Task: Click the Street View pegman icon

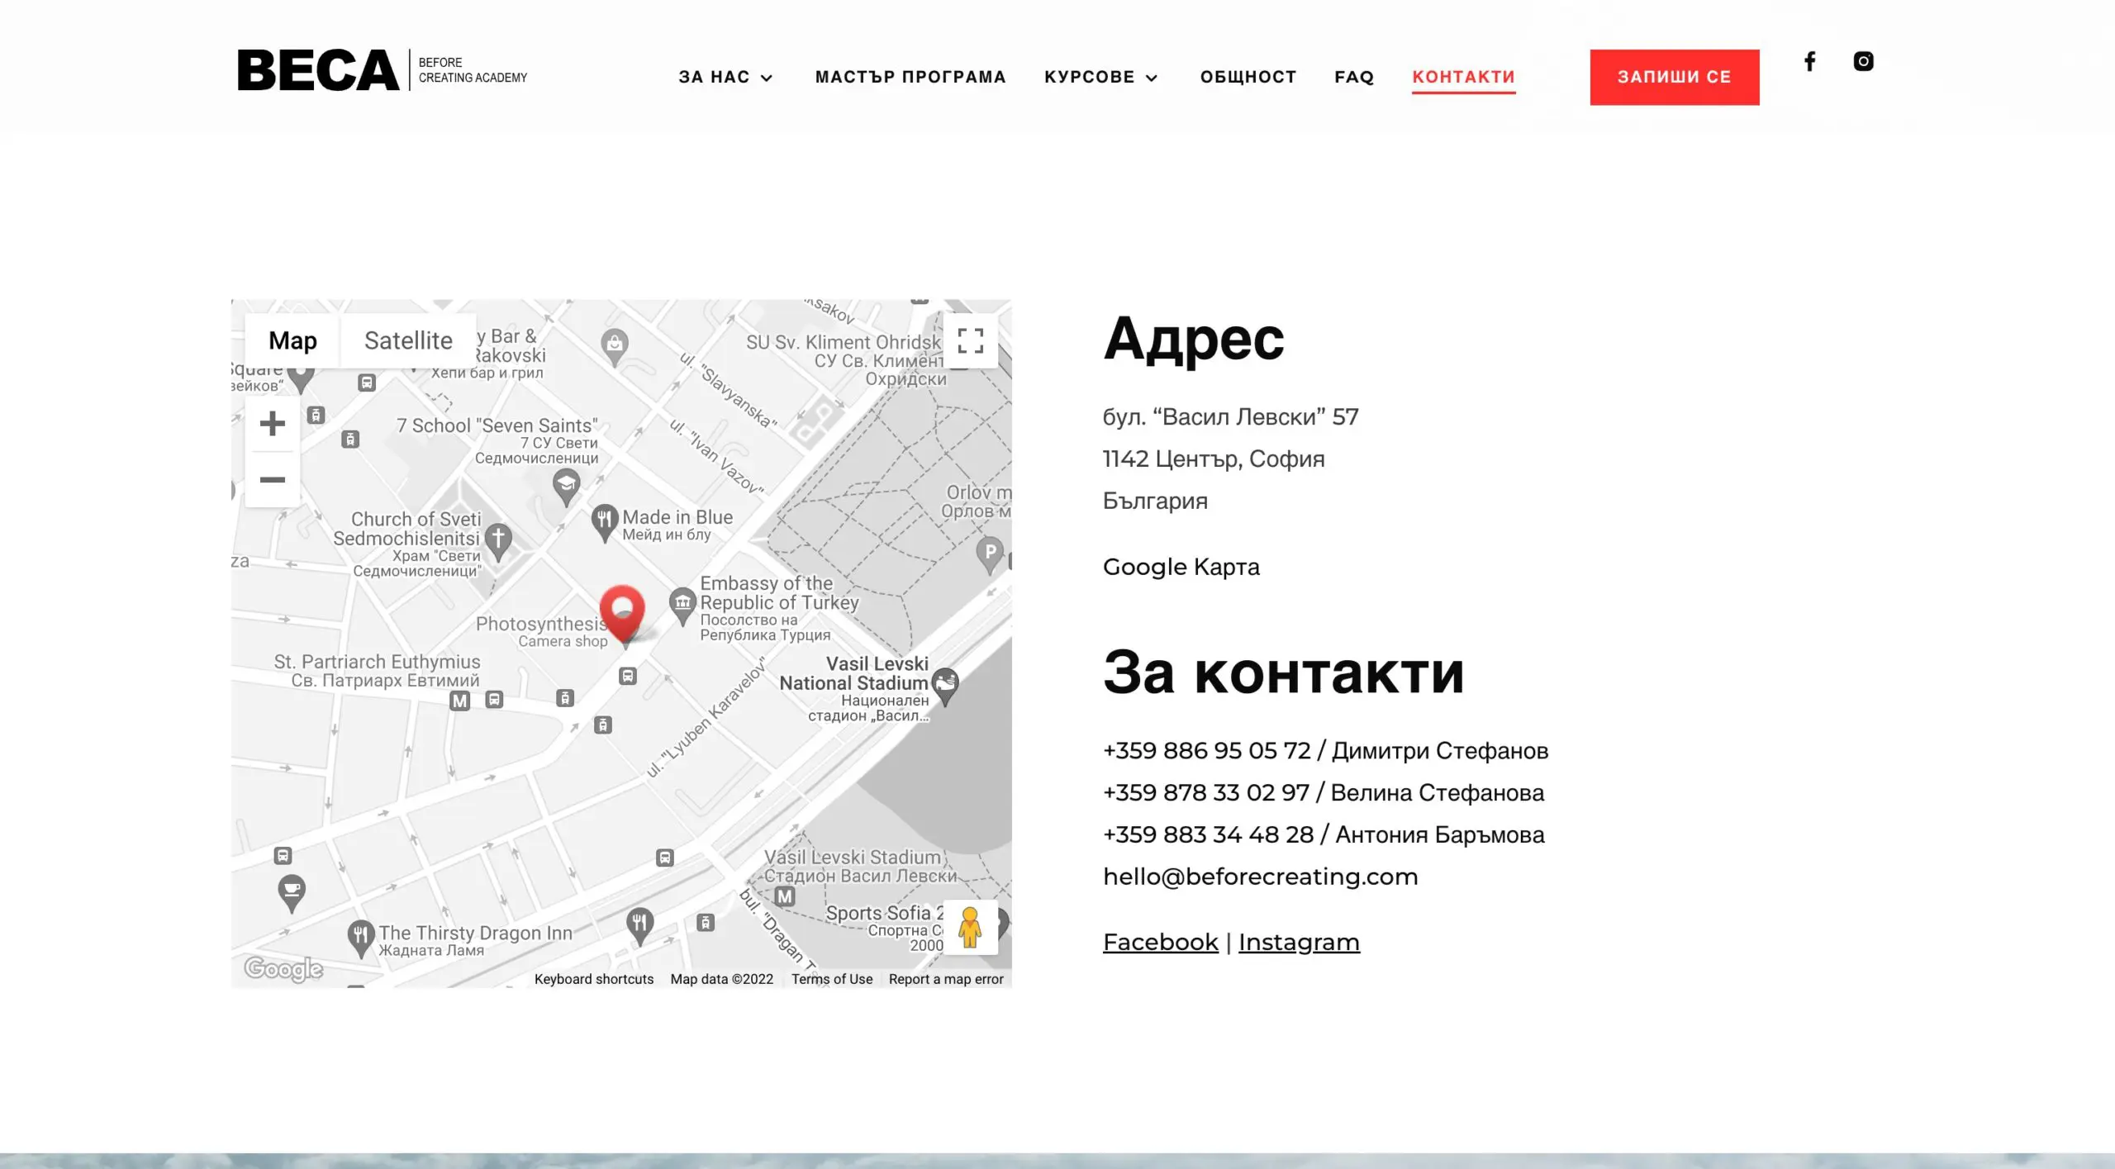Action: (x=970, y=927)
